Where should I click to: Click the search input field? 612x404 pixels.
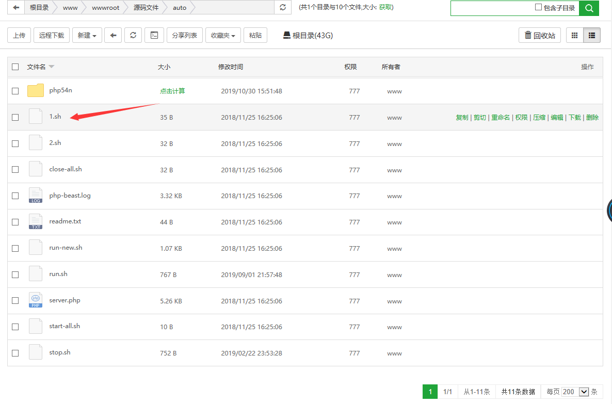point(490,8)
